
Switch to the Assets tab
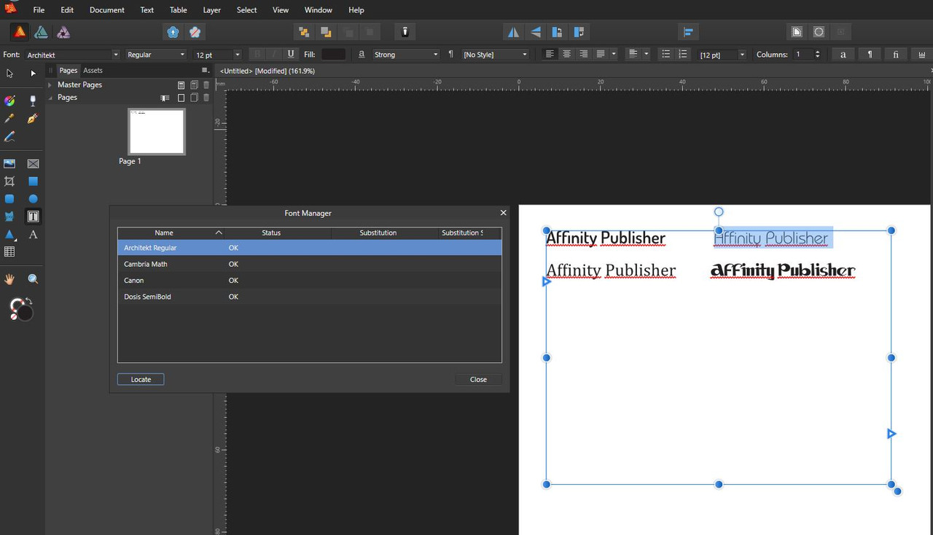93,70
